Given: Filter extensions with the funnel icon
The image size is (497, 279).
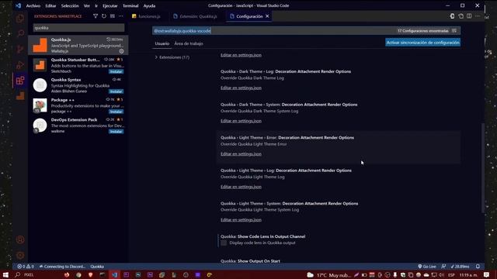Looking at the screenshot, I should coord(96,16).
